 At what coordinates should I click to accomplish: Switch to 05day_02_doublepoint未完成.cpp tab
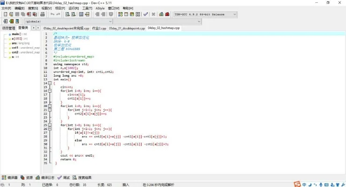(x=66, y=28)
